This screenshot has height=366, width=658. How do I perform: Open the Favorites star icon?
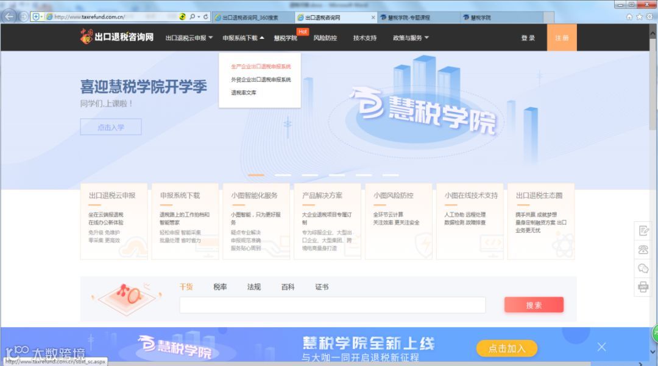pyautogui.click(x=639, y=17)
